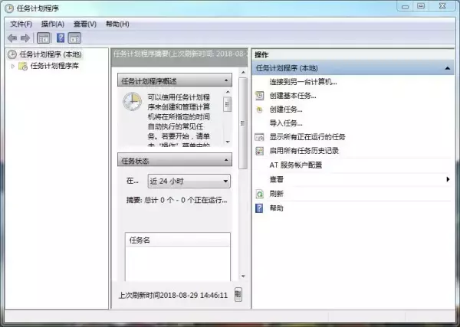Click the Forward arrow toolbar icon
Screen dimensions: 460x327
coord(25,38)
